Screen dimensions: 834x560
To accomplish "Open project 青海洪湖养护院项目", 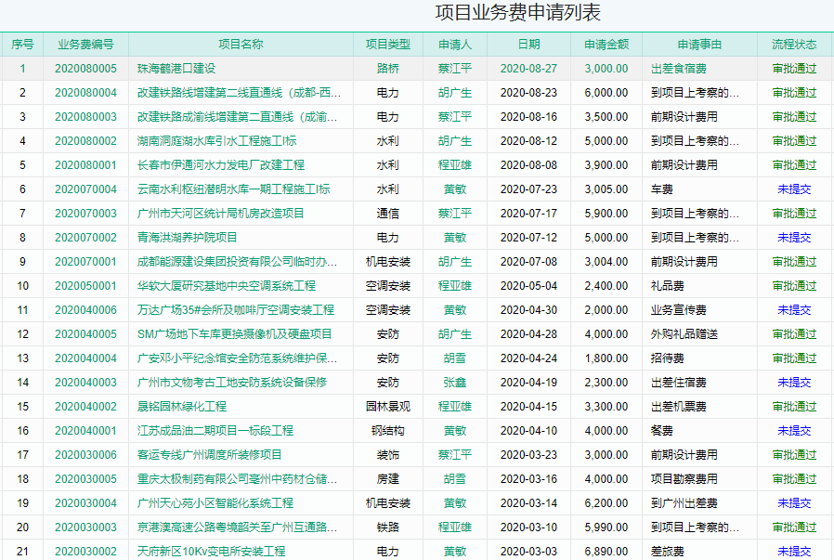I will click(x=188, y=238).
